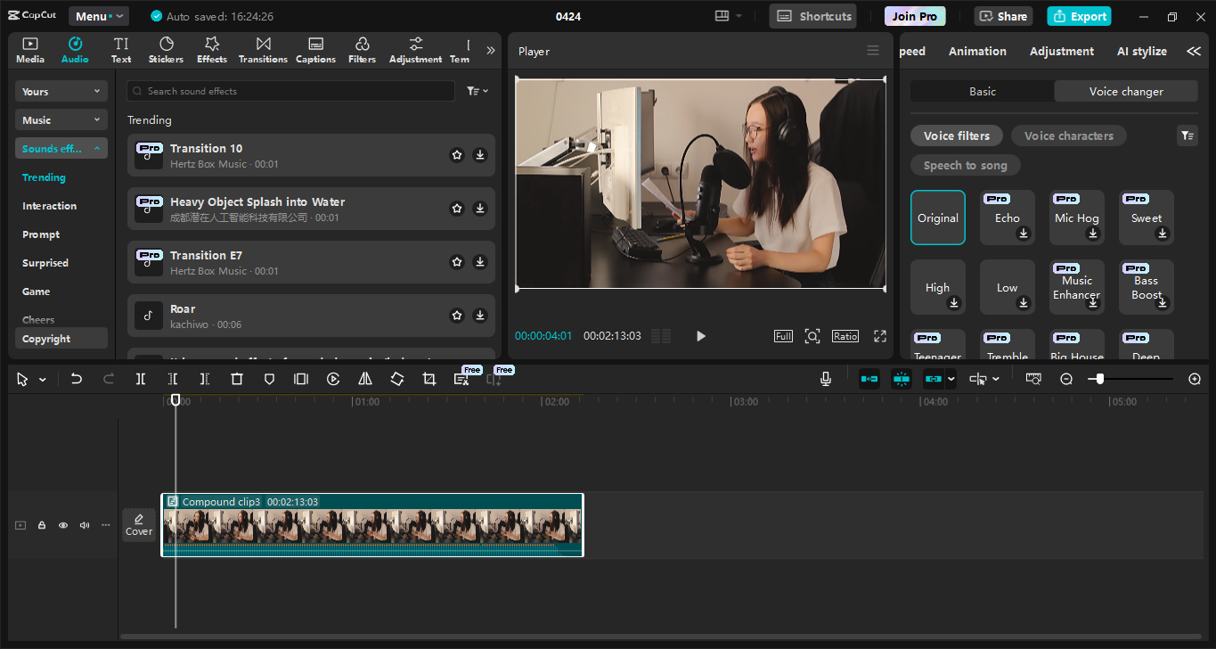Click the microphone record voiceover icon

826,379
